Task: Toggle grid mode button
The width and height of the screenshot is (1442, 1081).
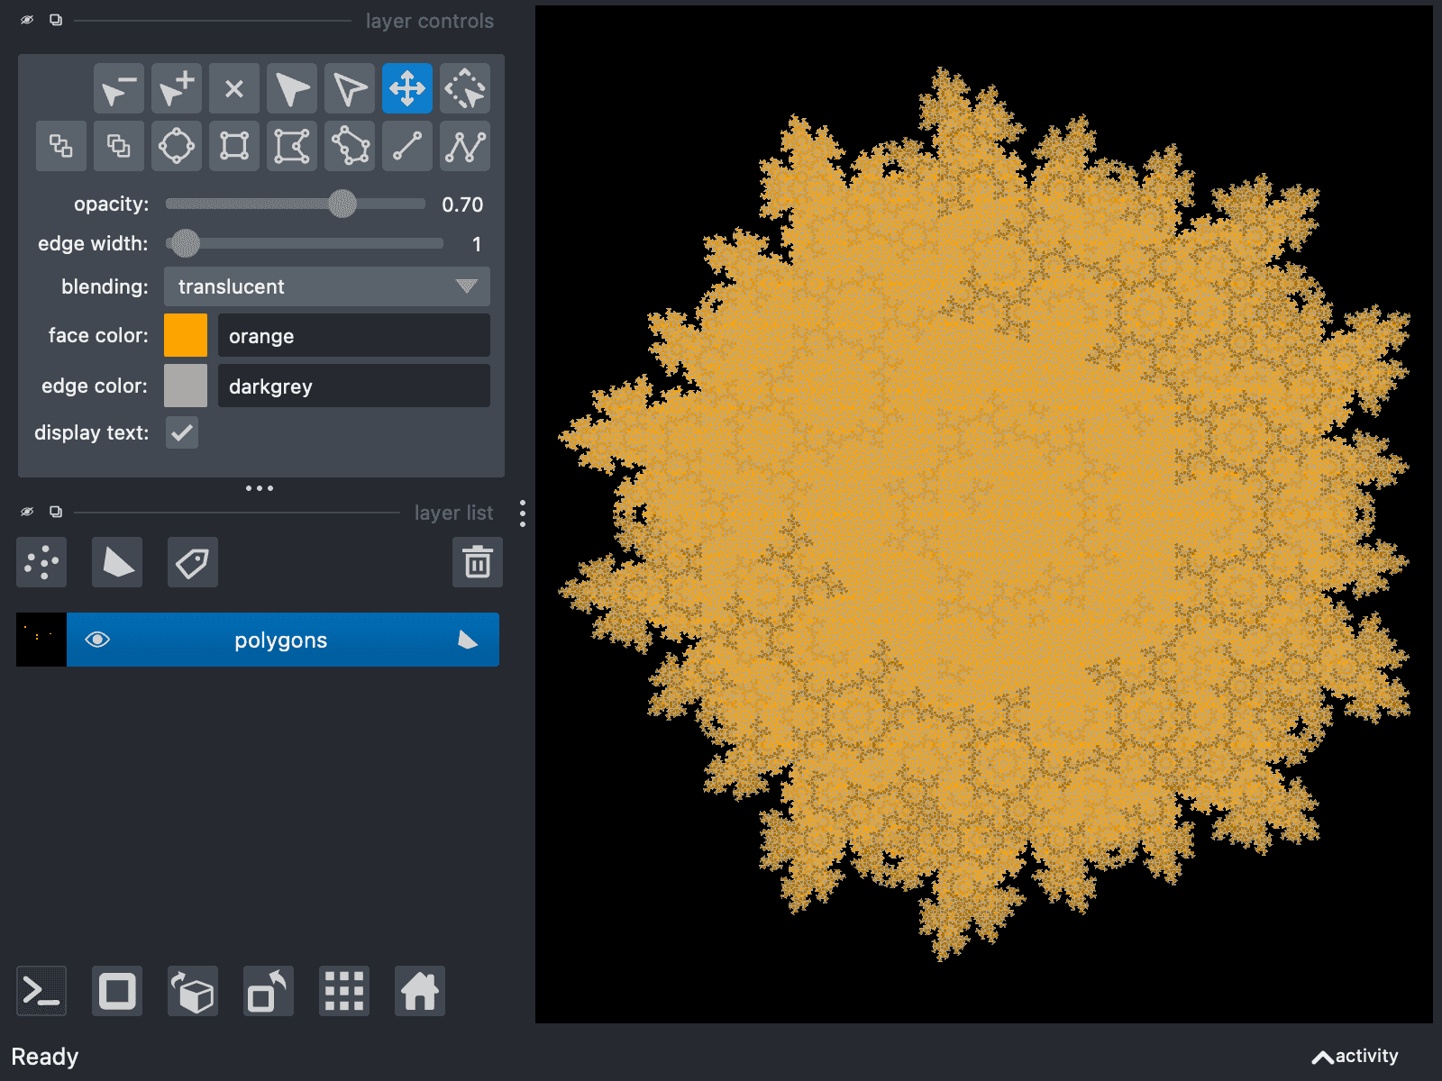Action: (x=344, y=991)
